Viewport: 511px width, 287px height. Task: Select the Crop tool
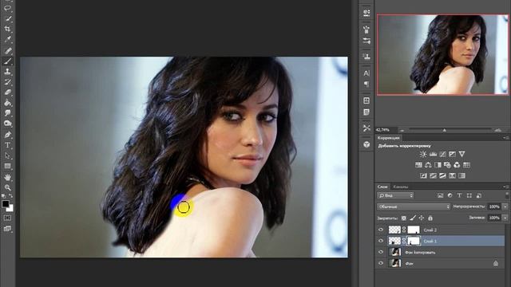coord(7,29)
